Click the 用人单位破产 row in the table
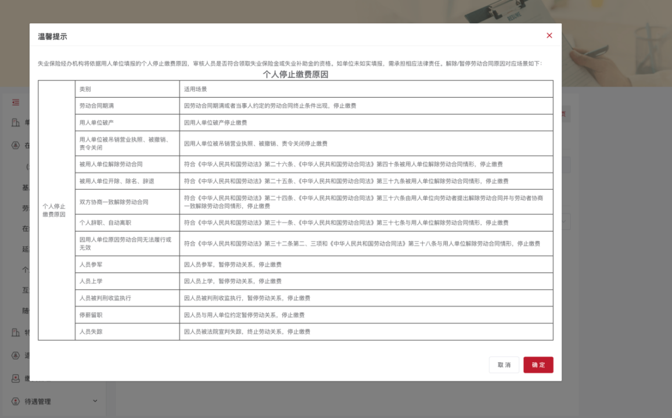This screenshot has height=418, width=672. point(127,122)
